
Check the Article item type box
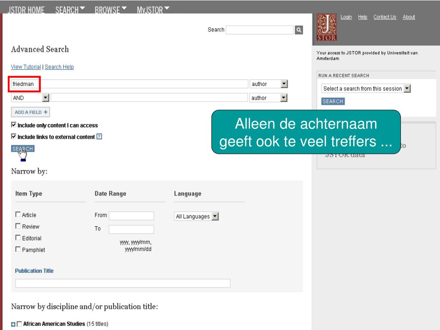point(18,214)
